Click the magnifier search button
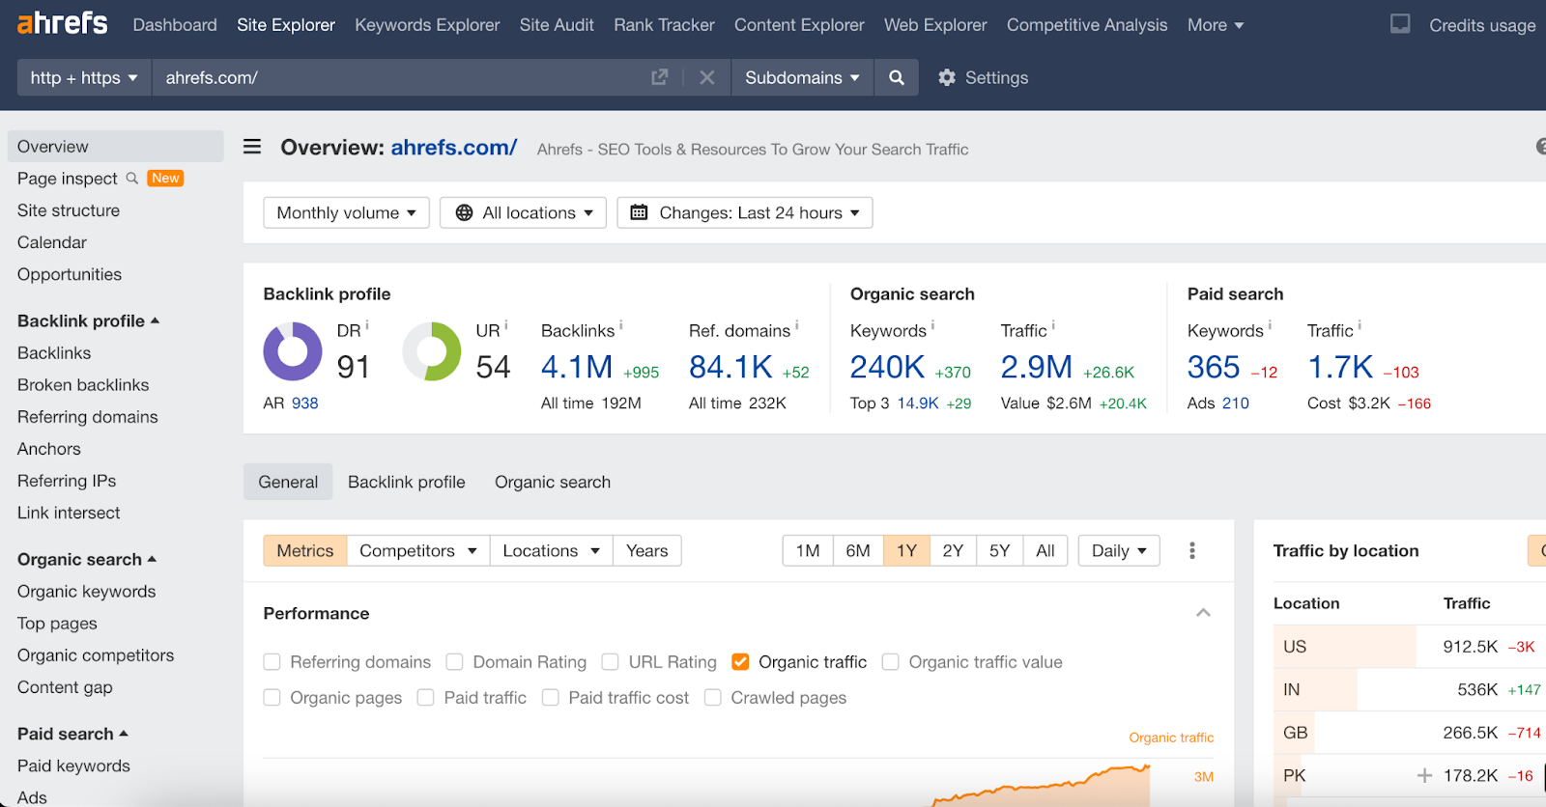Screen dimensions: 1546x807 pyautogui.click(x=897, y=77)
